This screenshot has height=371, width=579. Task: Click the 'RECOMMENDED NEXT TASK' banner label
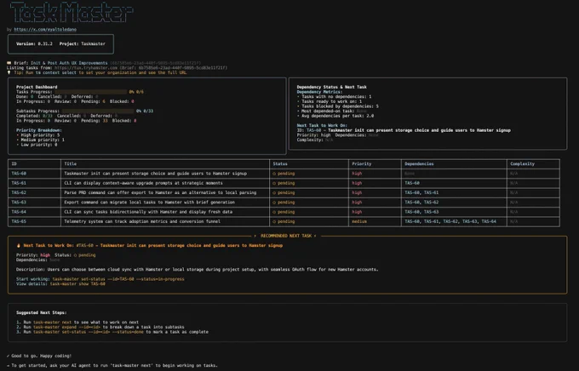click(x=286, y=236)
